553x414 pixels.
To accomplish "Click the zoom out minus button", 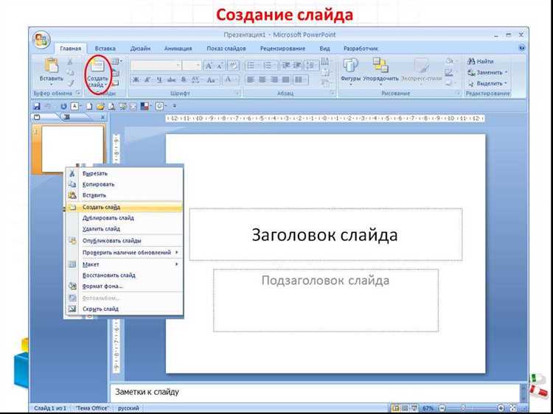I will click(442, 408).
